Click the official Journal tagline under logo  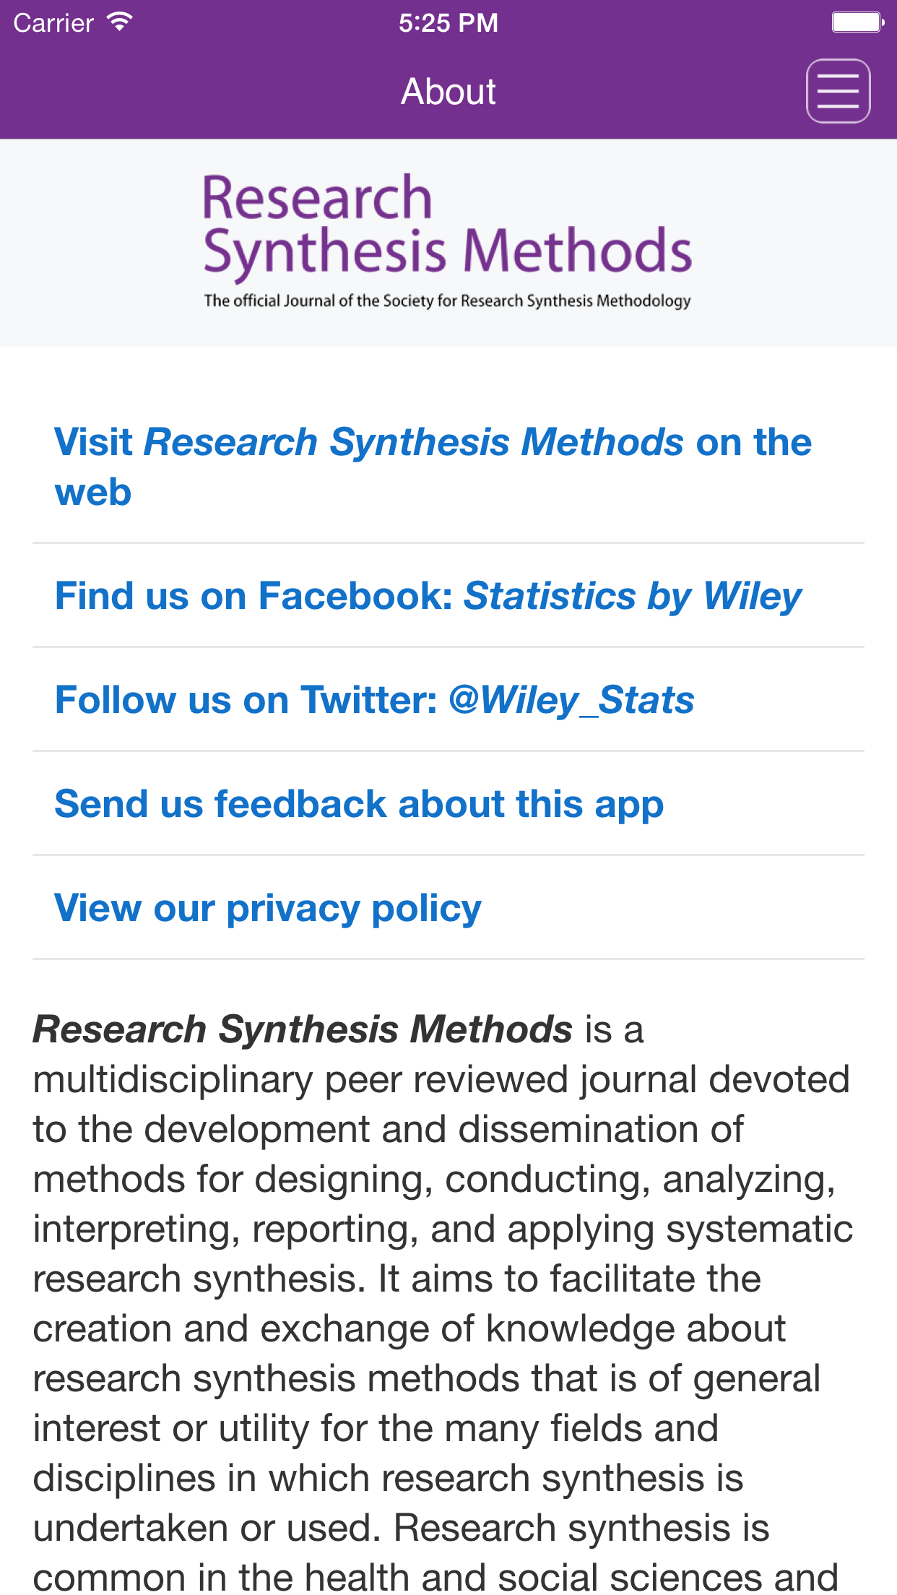click(447, 301)
